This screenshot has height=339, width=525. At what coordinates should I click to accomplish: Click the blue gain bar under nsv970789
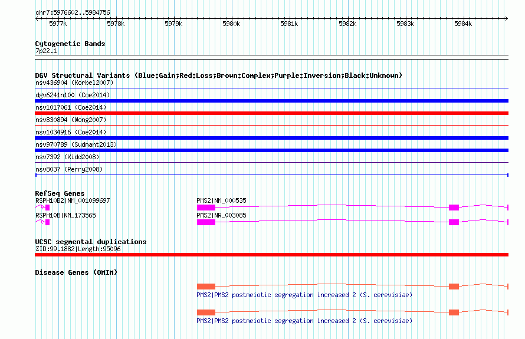[271, 150]
